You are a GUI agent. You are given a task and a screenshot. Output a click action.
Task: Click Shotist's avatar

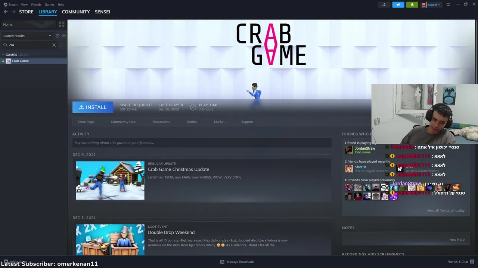(349, 169)
